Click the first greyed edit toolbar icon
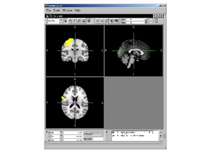 click(x=97, y=21)
